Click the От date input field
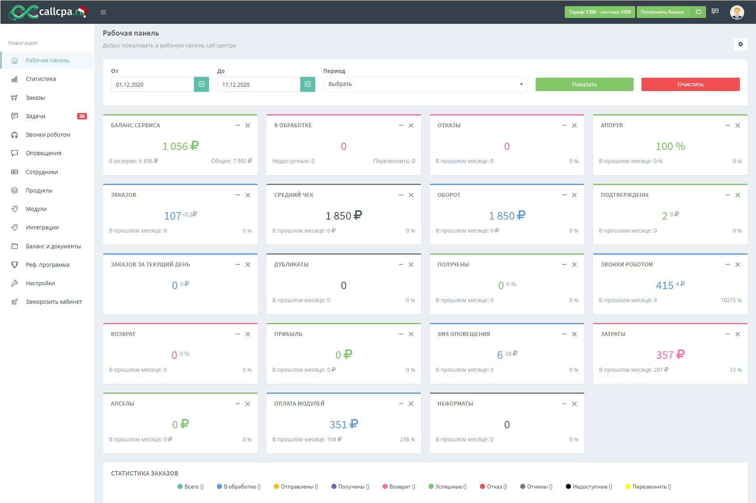The width and height of the screenshot is (756, 503). pyautogui.click(x=152, y=84)
